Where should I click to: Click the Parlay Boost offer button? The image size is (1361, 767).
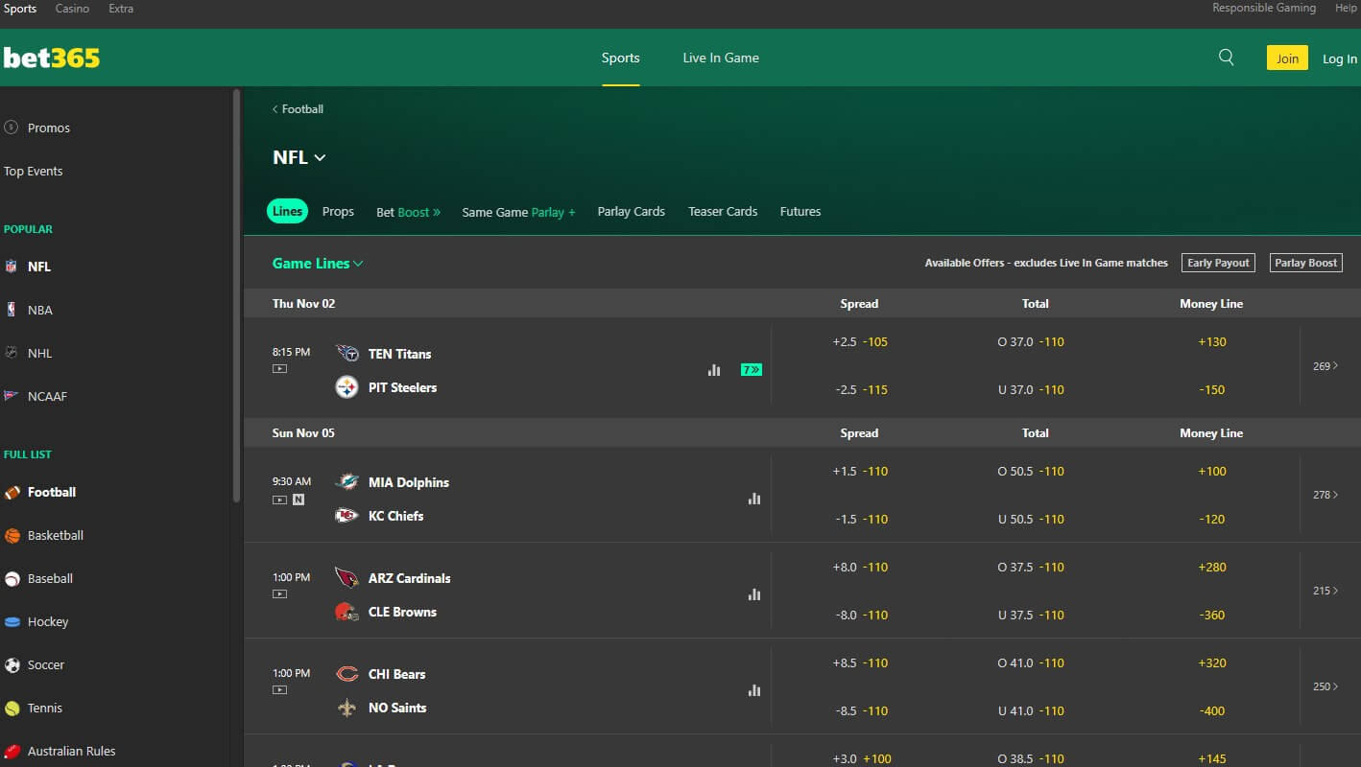pyautogui.click(x=1305, y=263)
